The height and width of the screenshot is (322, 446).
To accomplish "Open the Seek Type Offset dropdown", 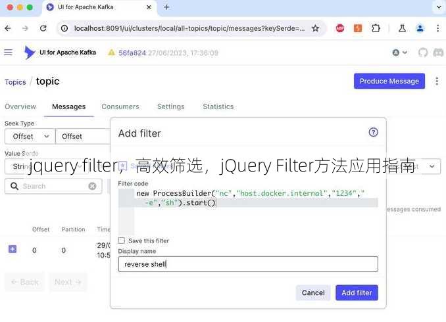I will pyautogui.click(x=30, y=137).
